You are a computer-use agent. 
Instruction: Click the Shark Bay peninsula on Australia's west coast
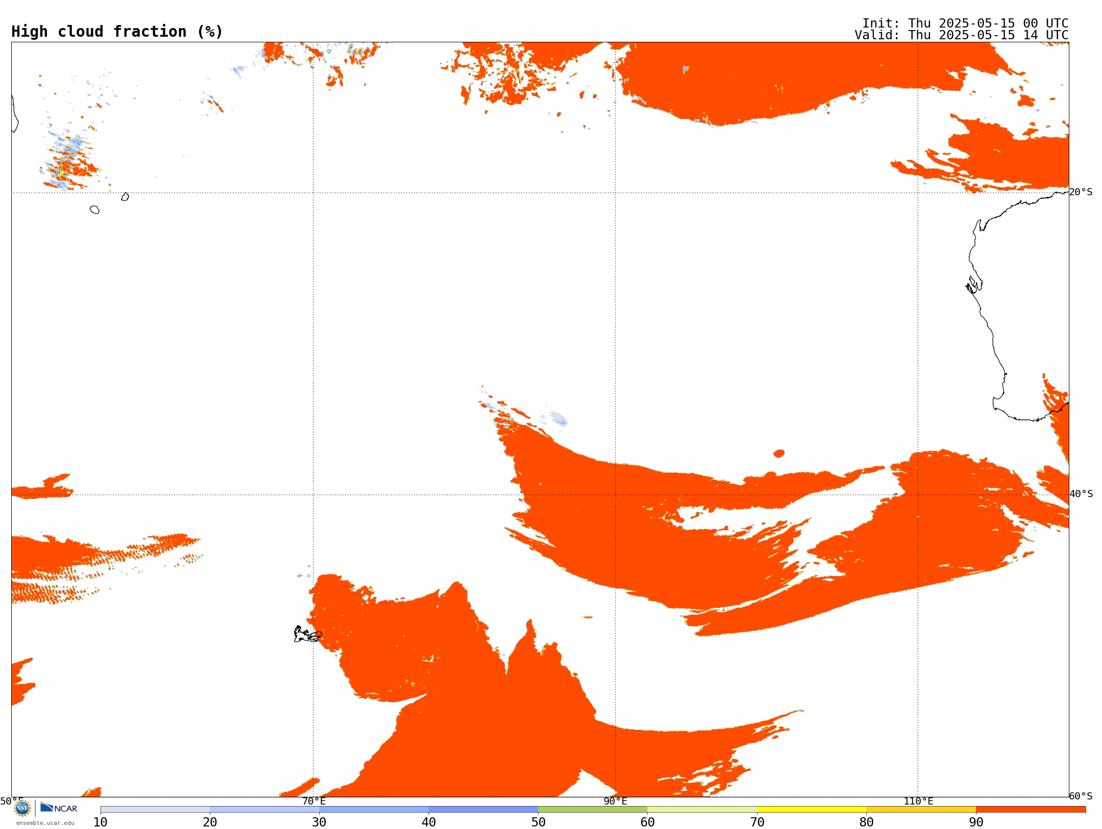coord(973,284)
